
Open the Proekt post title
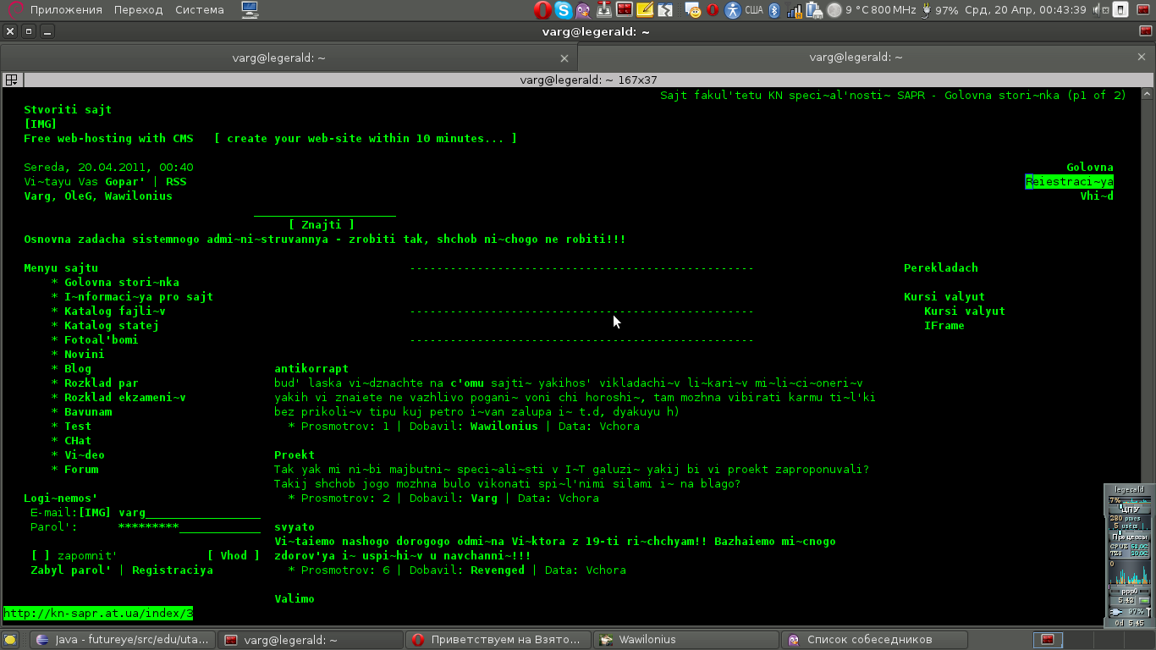pos(295,455)
